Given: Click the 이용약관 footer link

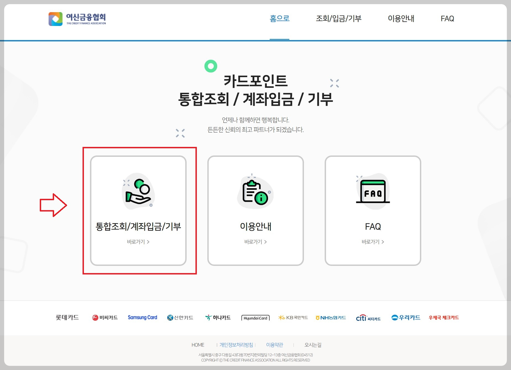Looking at the screenshot, I should [275, 345].
